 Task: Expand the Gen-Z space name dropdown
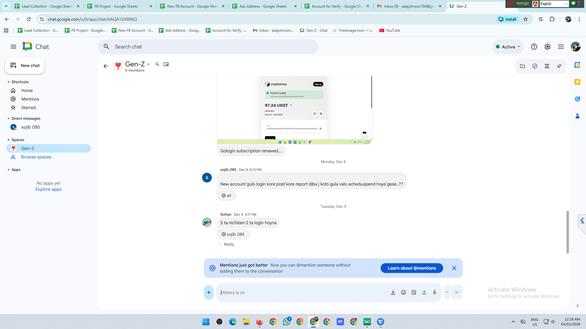click(x=148, y=64)
